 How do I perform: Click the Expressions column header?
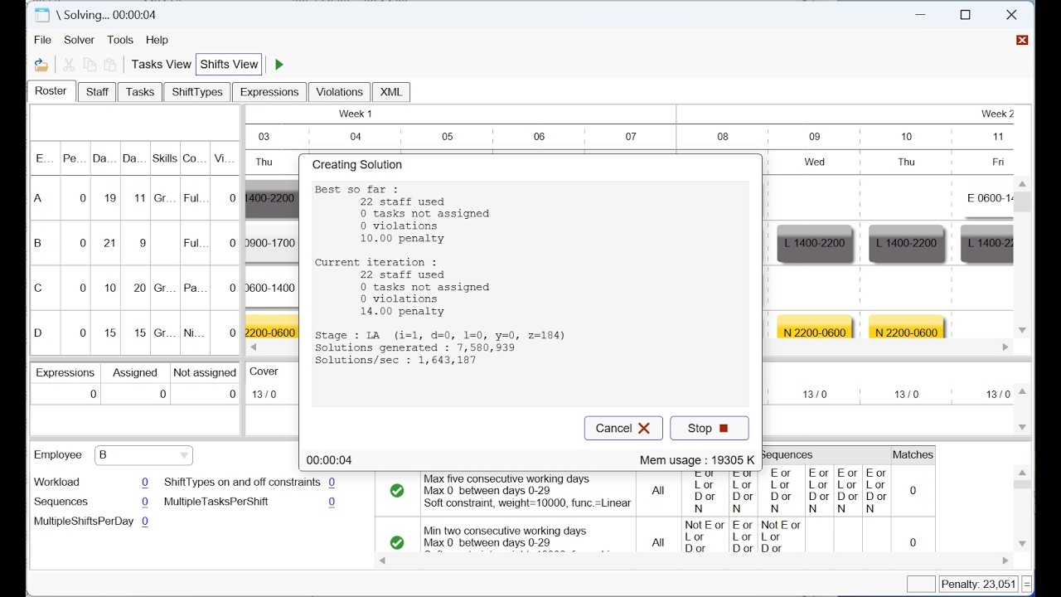click(65, 373)
